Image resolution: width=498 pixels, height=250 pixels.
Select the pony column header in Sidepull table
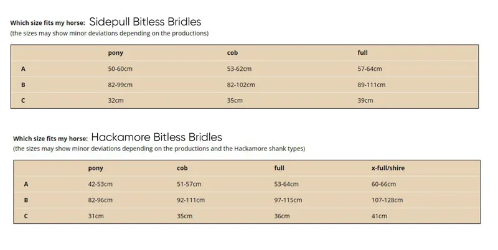116,53
